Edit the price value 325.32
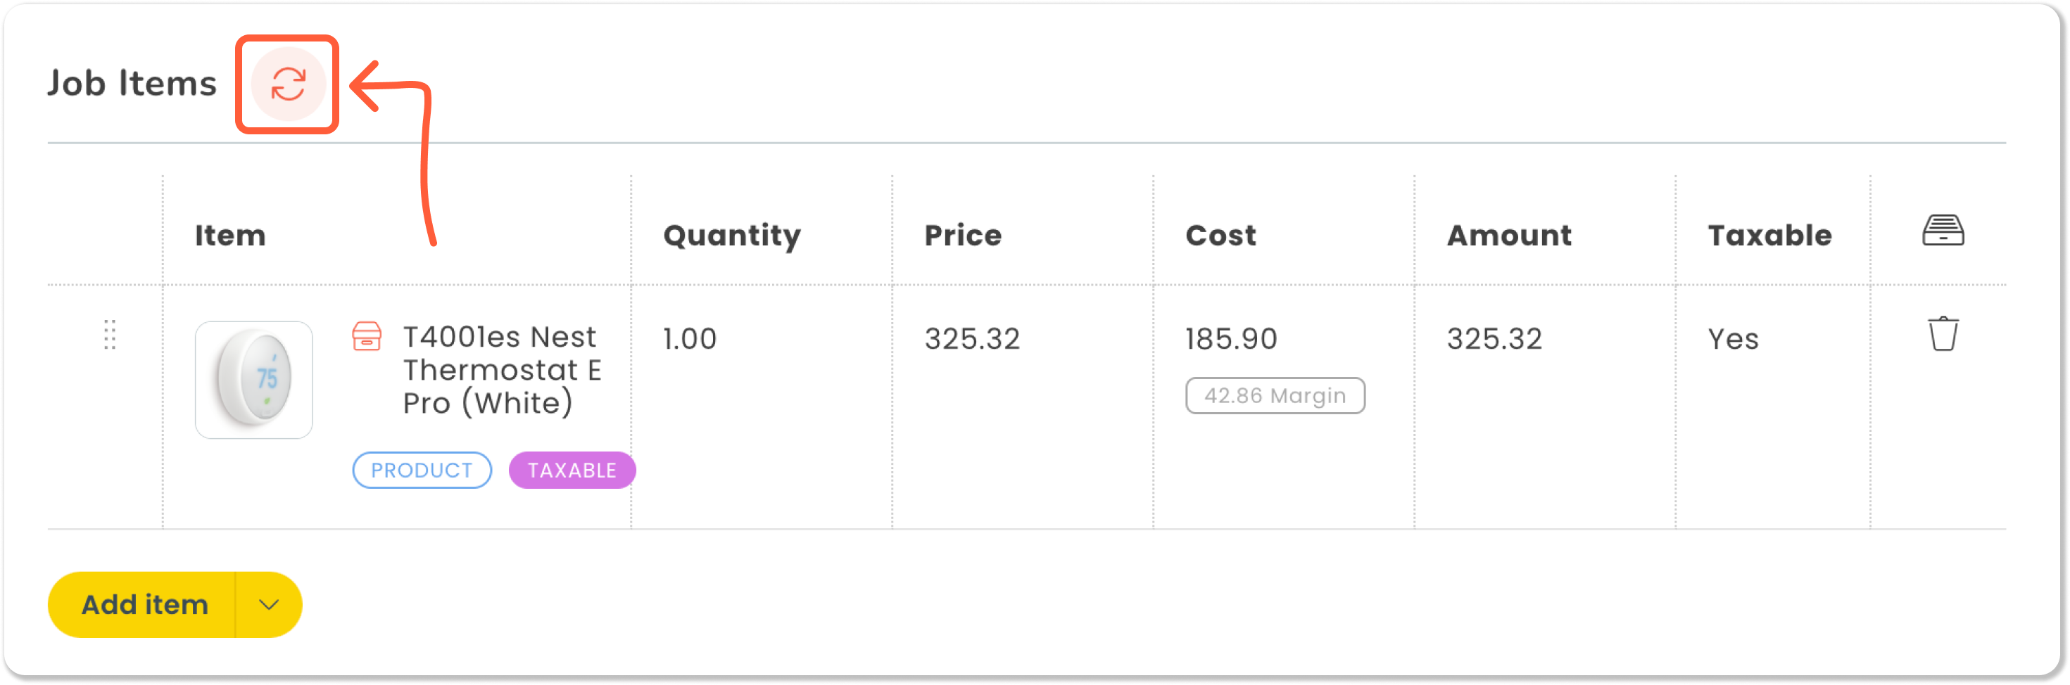Screen dimensions: 2070x685 [x=971, y=339]
